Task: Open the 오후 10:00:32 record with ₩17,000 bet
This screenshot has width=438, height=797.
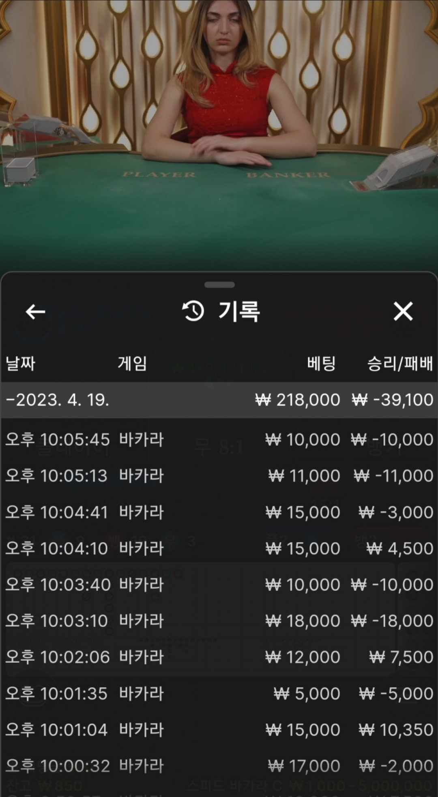Action: tap(219, 766)
